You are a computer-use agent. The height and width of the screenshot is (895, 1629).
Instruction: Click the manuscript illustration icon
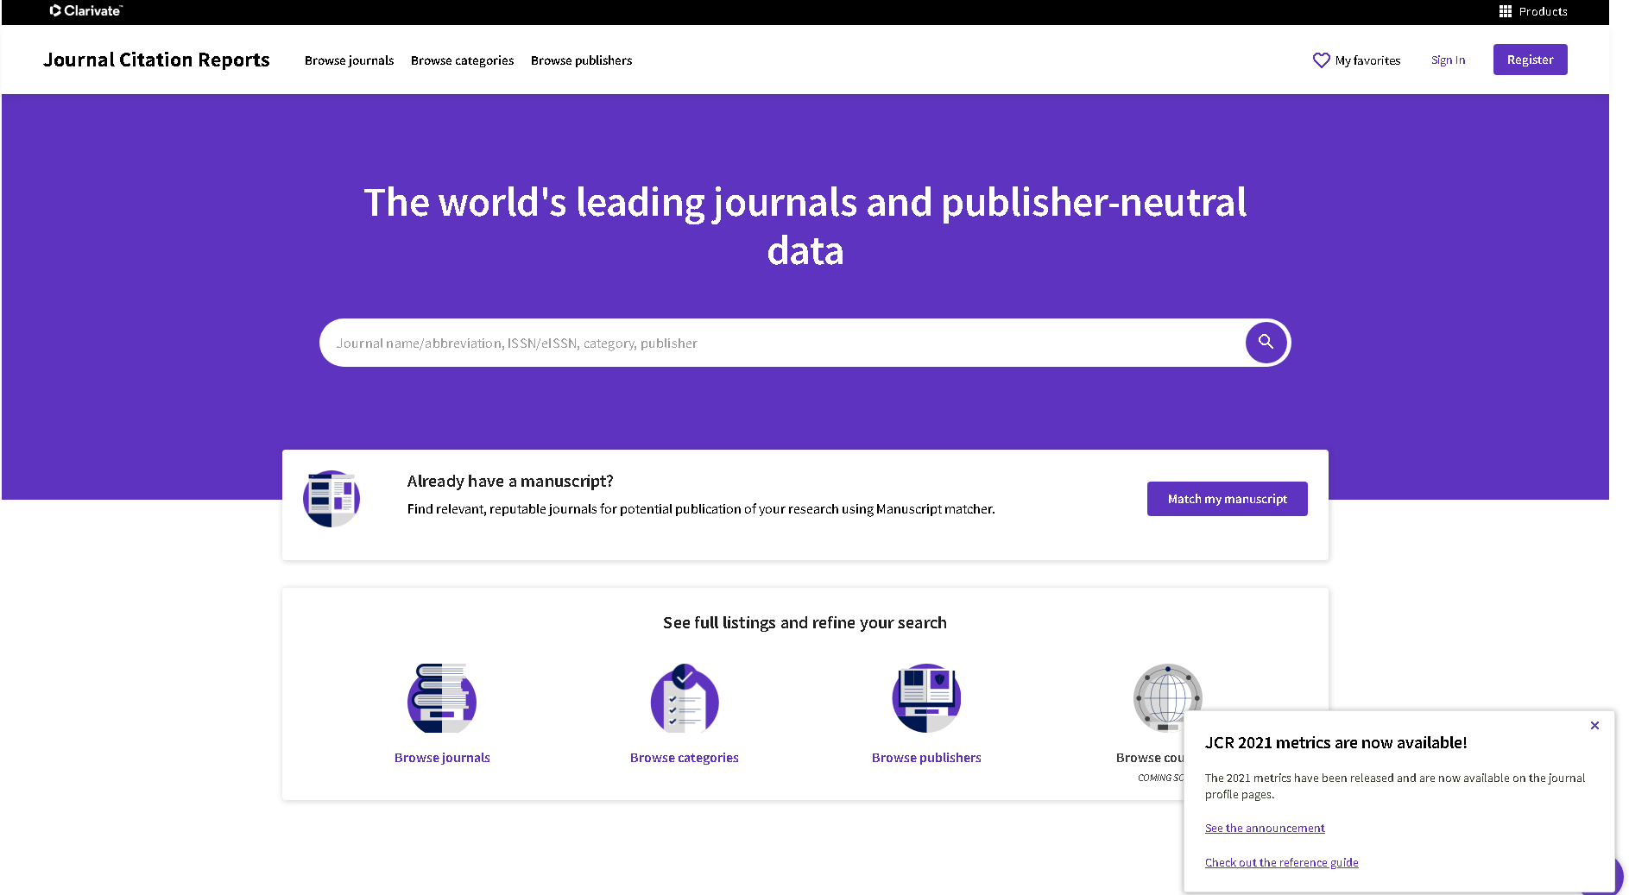coord(331,498)
